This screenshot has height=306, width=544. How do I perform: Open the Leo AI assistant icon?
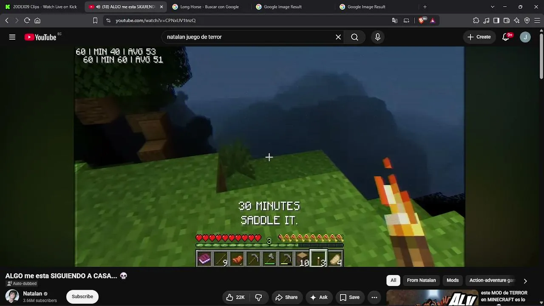point(517,20)
